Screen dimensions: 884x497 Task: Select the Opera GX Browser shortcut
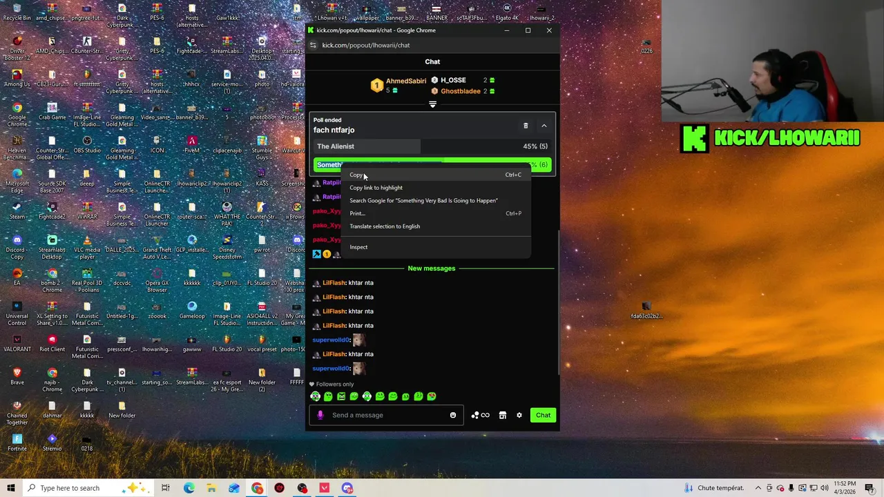[x=157, y=279]
